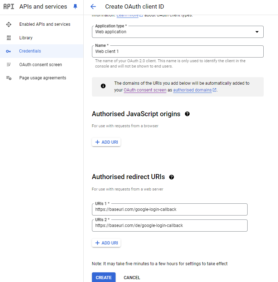
Task: Open help for Authorised JavaScript origins
Action: tap(187, 114)
